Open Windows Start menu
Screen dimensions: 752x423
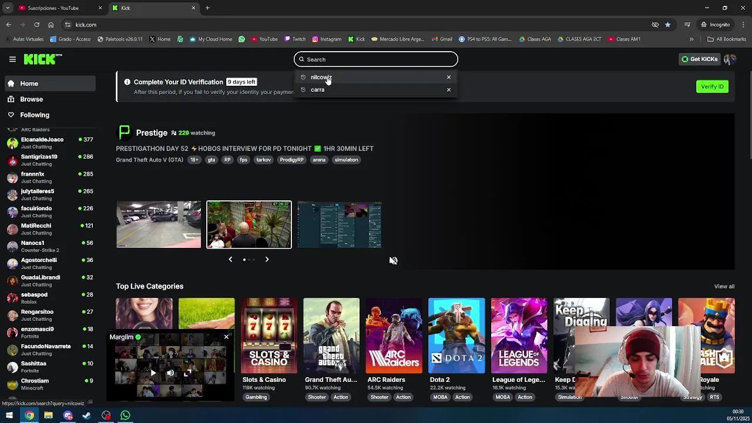(x=9, y=415)
